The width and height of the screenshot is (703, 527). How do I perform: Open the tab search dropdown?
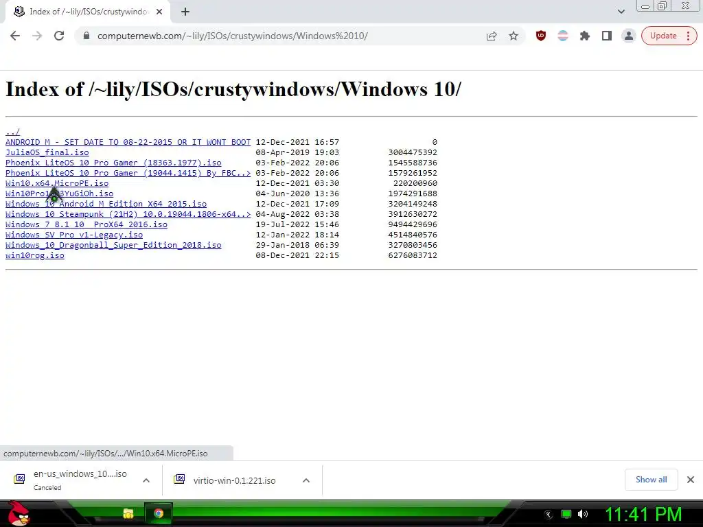(621, 12)
